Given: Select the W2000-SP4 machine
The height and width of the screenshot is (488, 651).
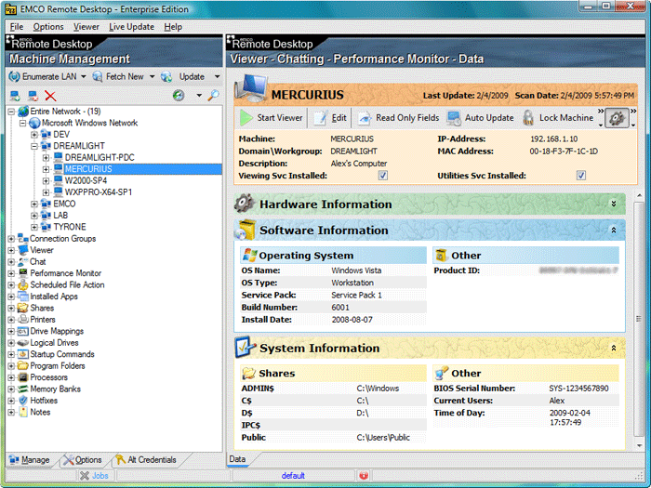Looking at the screenshot, I should [x=86, y=181].
